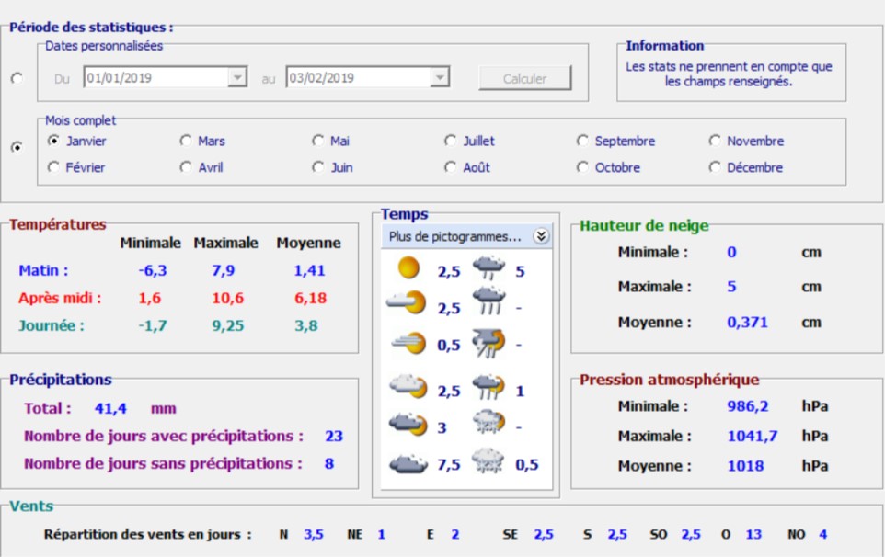Click the hazy sun pictogram beside 0,5
Screen dimensions: 885x557
coord(408,342)
